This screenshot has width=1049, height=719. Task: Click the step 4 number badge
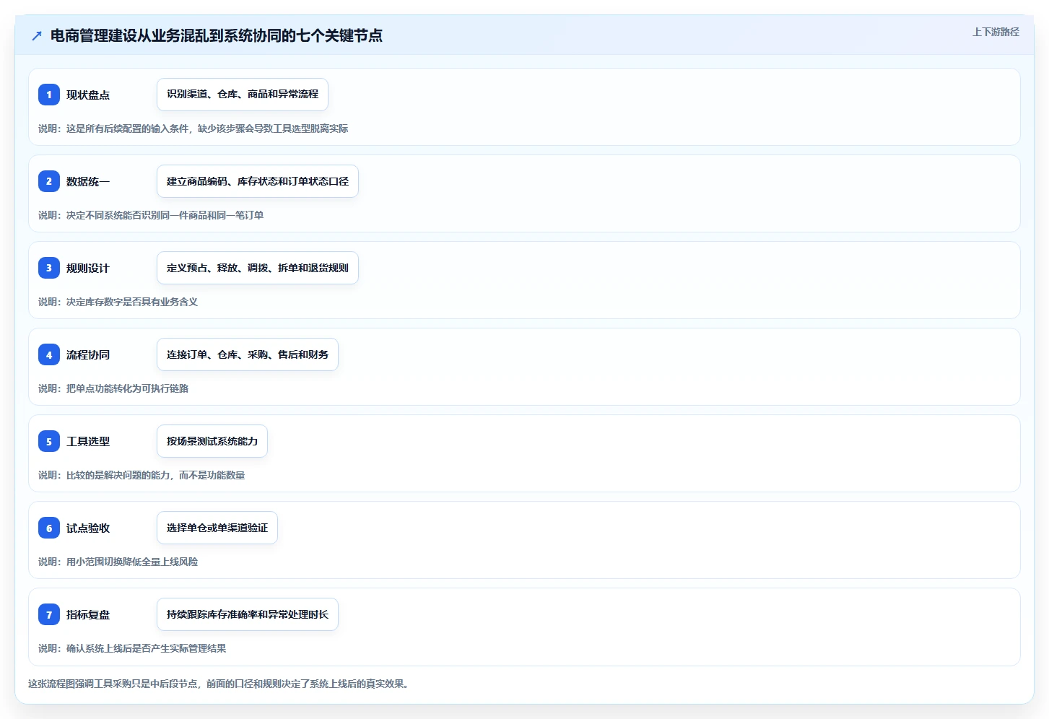[49, 354]
